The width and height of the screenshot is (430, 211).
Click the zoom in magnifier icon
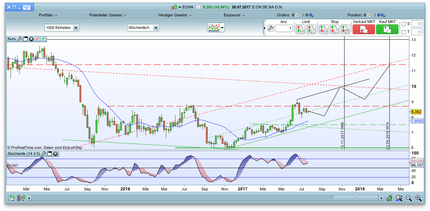(x=418, y=198)
